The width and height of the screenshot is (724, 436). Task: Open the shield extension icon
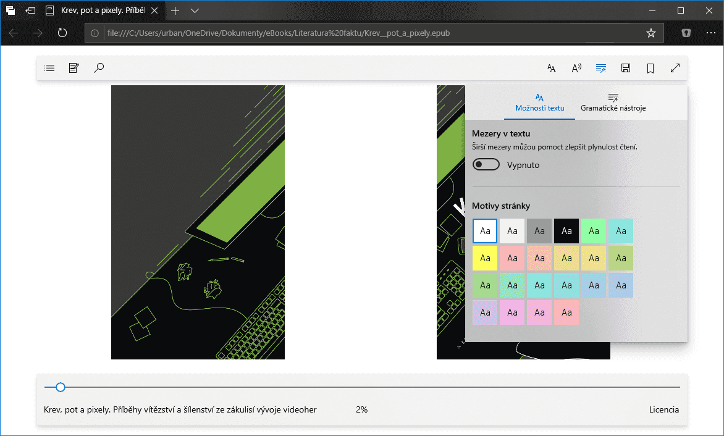(x=686, y=33)
